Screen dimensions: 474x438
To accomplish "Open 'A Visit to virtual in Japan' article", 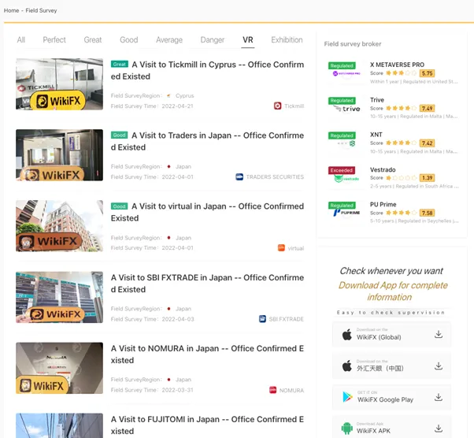I will coord(207,212).
